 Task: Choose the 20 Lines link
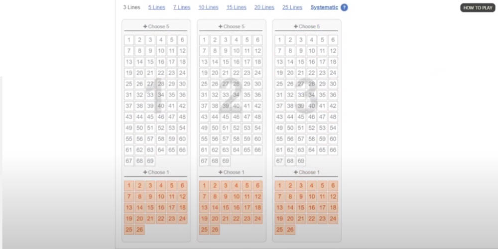(264, 7)
